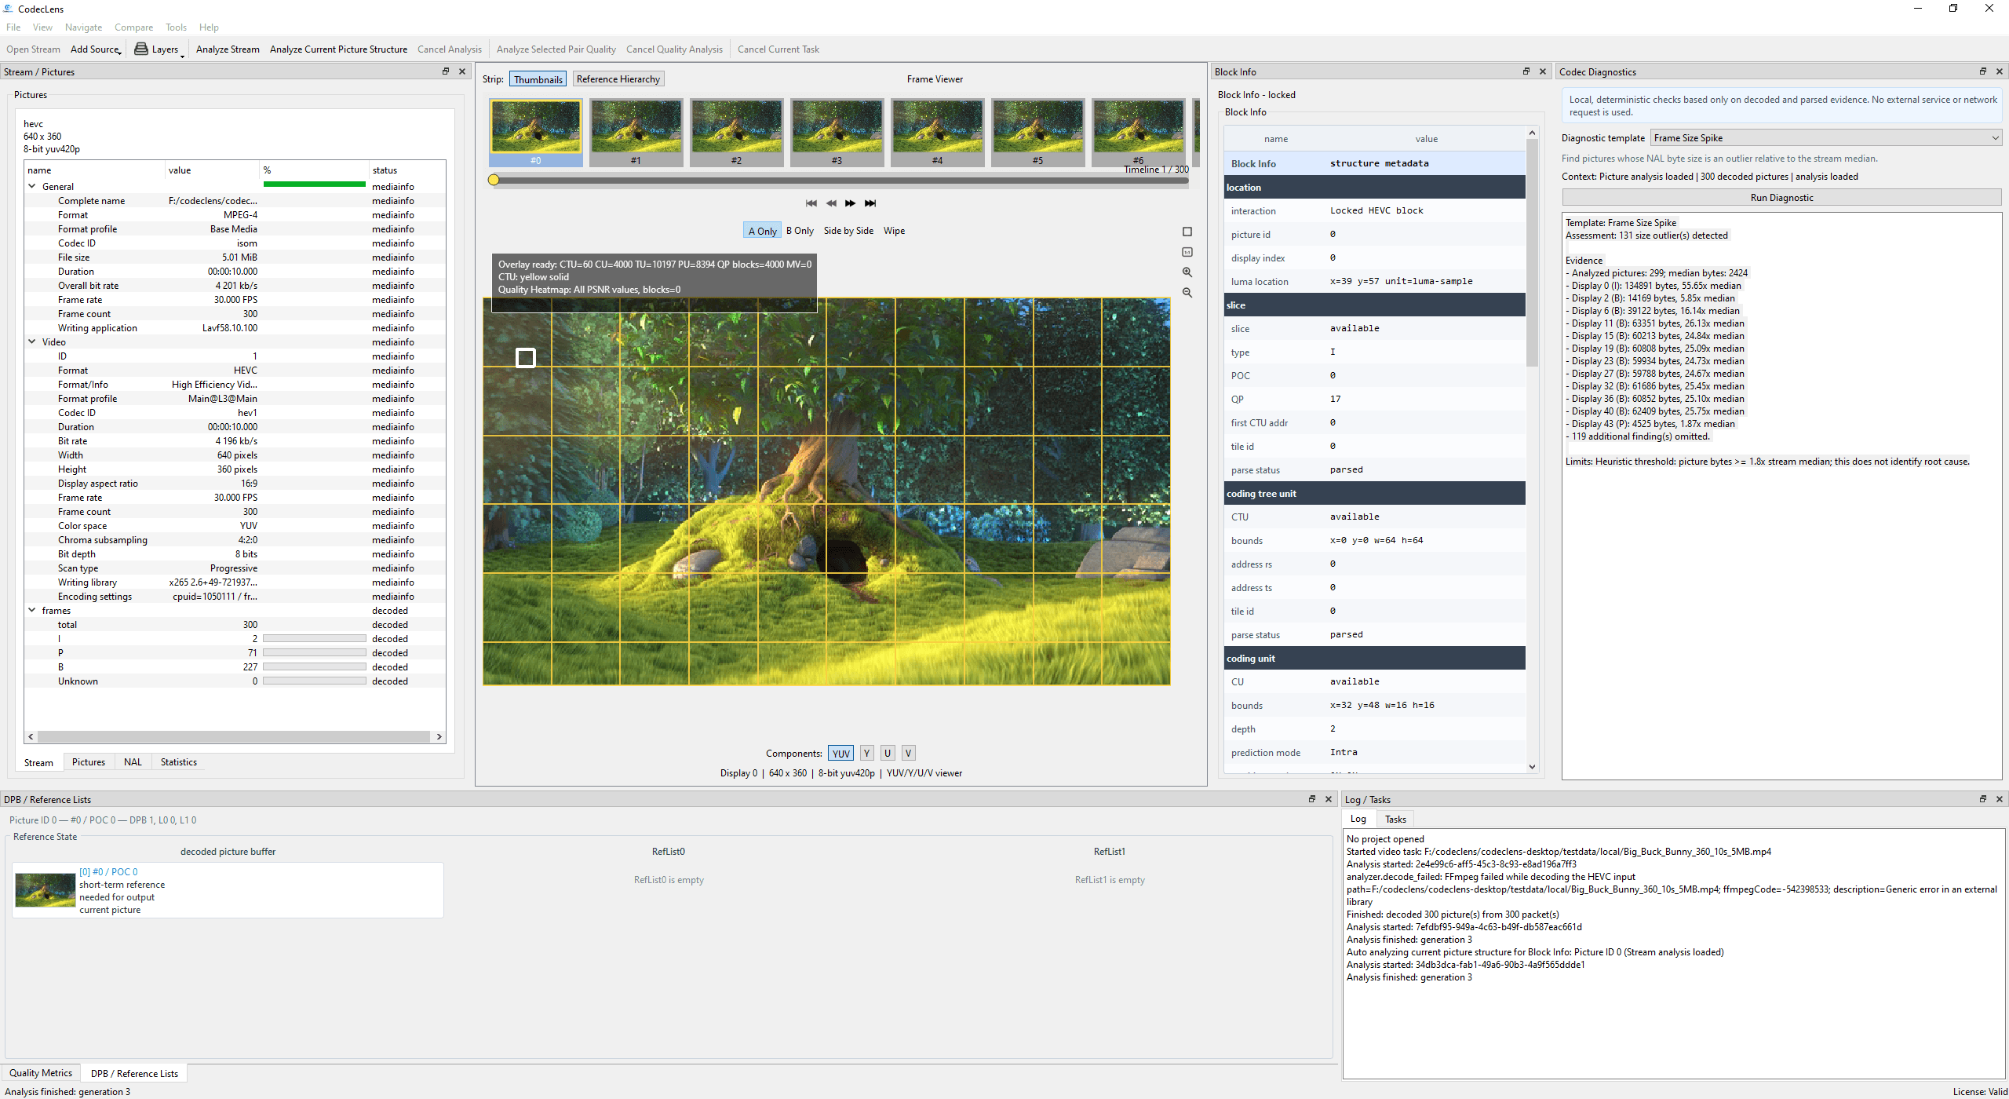Open the View menu

(x=42, y=27)
